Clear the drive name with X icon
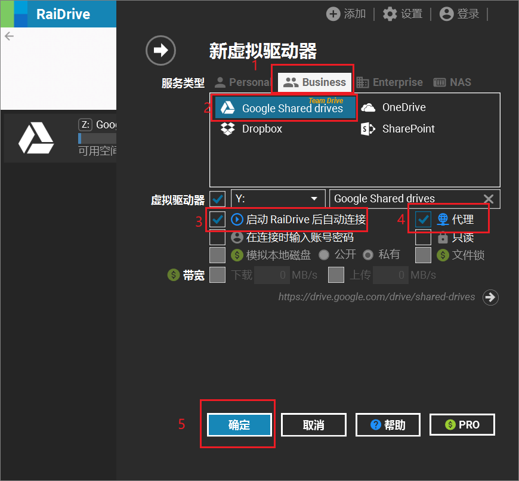 pos(489,199)
